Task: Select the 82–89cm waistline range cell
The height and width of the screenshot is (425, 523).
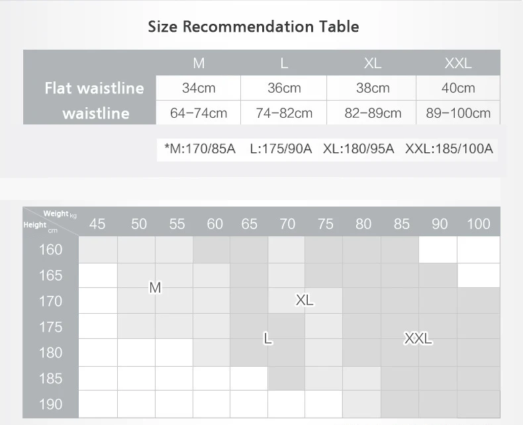Action: [373, 113]
